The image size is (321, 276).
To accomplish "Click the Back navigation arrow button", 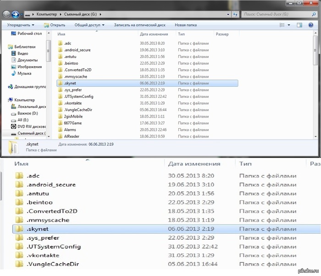I will click(6, 14).
